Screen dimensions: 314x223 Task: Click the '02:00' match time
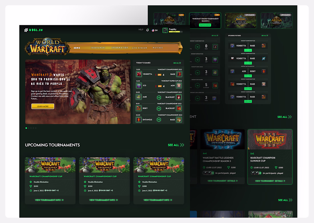(x=138, y=115)
